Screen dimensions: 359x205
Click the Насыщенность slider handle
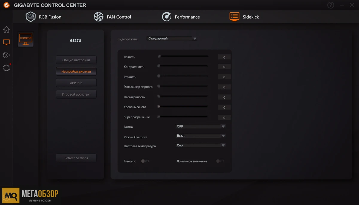159,96
